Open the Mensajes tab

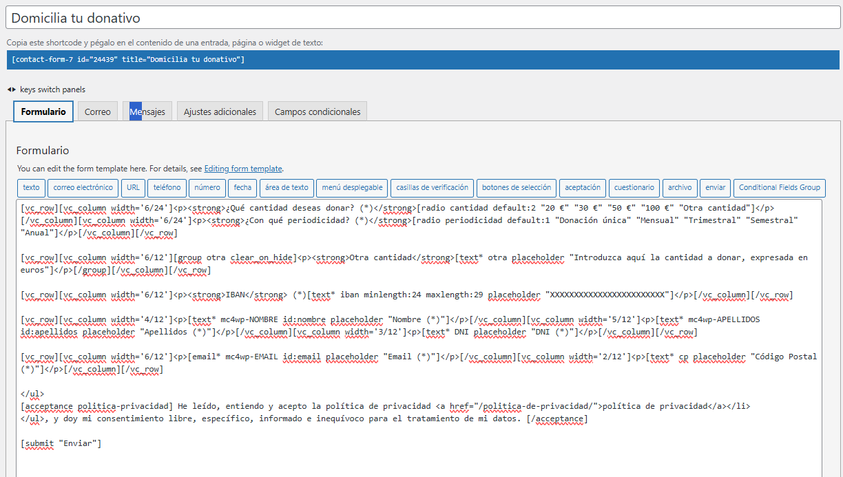tap(147, 112)
